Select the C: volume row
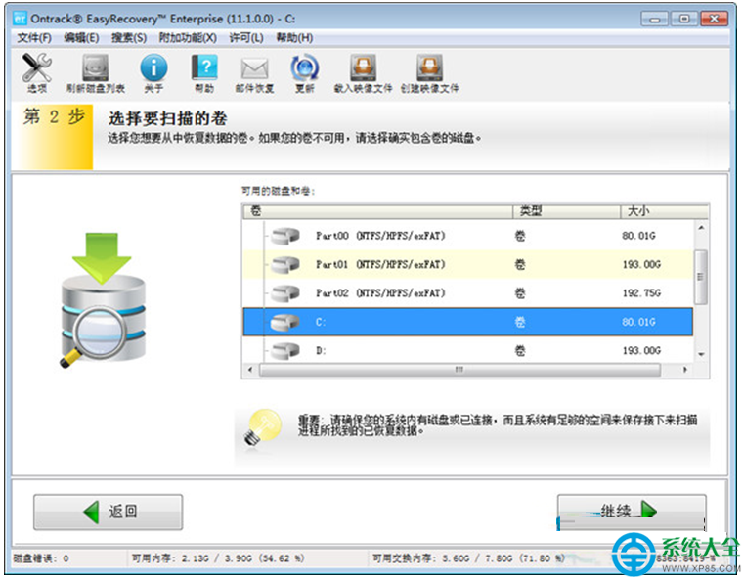The width and height of the screenshot is (743, 579). (467, 322)
